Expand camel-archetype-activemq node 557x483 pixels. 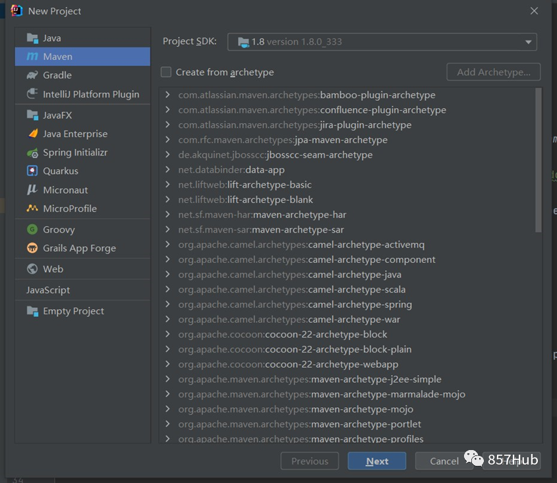pos(167,244)
